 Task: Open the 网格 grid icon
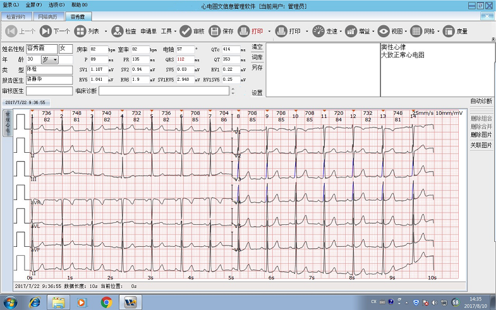[416, 31]
